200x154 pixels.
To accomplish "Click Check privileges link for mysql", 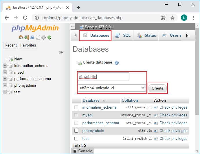I will [x=173, y=115].
